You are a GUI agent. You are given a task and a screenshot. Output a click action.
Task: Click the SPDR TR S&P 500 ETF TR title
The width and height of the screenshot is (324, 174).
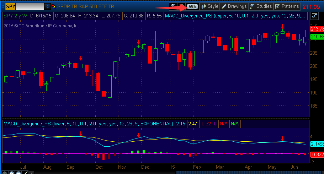[86, 7]
